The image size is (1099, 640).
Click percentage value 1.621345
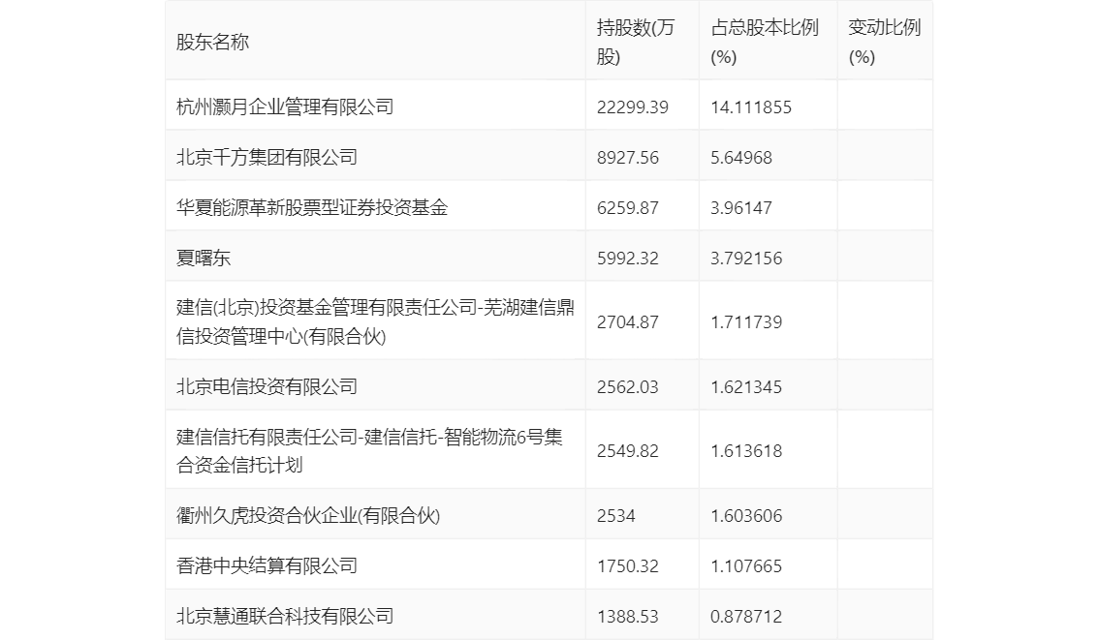coord(746,387)
